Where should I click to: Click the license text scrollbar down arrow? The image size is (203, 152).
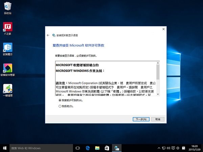(x=158, y=94)
